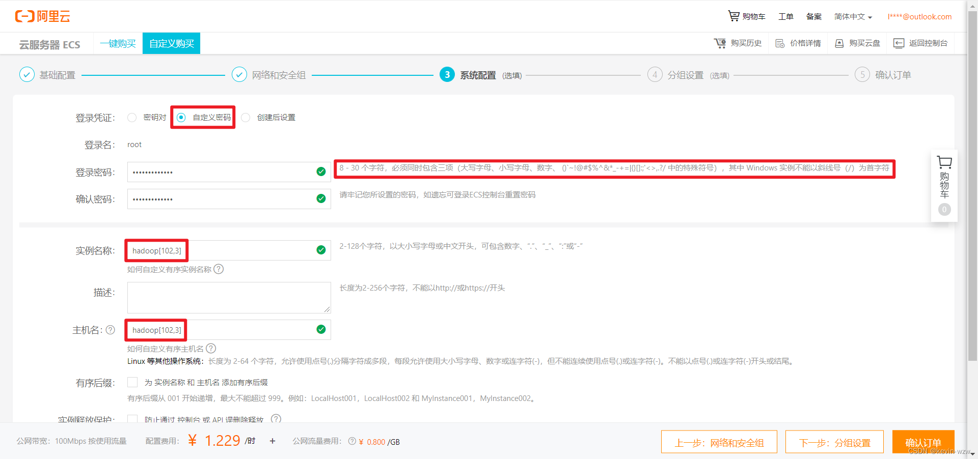Switch to one-click purchase tab
The width and height of the screenshot is (978, 459).
pos(118,43)
